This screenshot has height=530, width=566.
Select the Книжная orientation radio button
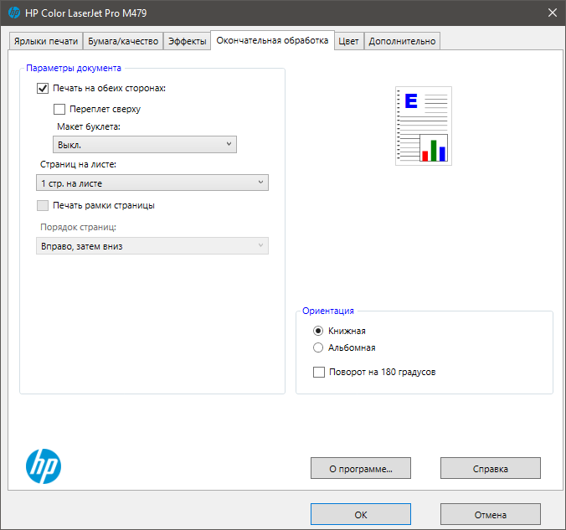(x=318, y=331)
